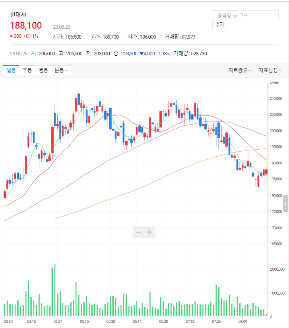Click the current price 188,100
The image size is (289, 328).
pos(26,25)
